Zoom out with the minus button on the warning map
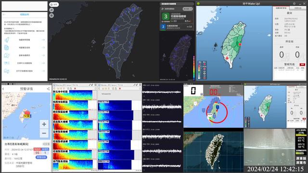 44,133
